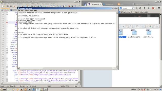Click the green-red transfer icon in file manager toolbar
This screenshot has height=91, width=162.
click(x=150, y=27)
